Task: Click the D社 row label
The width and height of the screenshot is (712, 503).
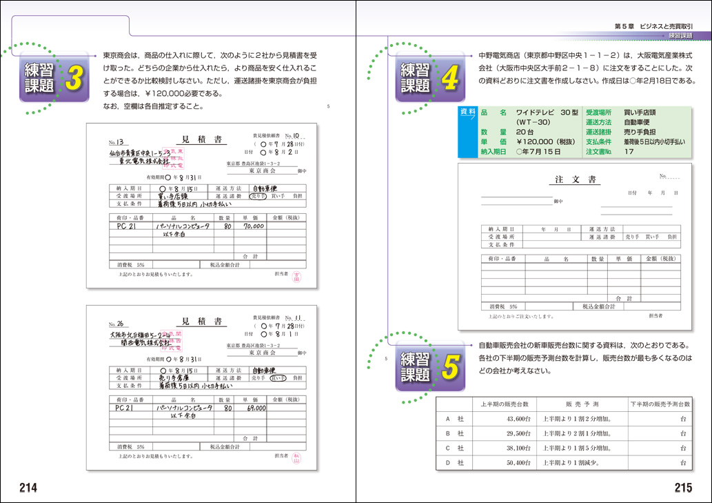Action: pos(454,462)
